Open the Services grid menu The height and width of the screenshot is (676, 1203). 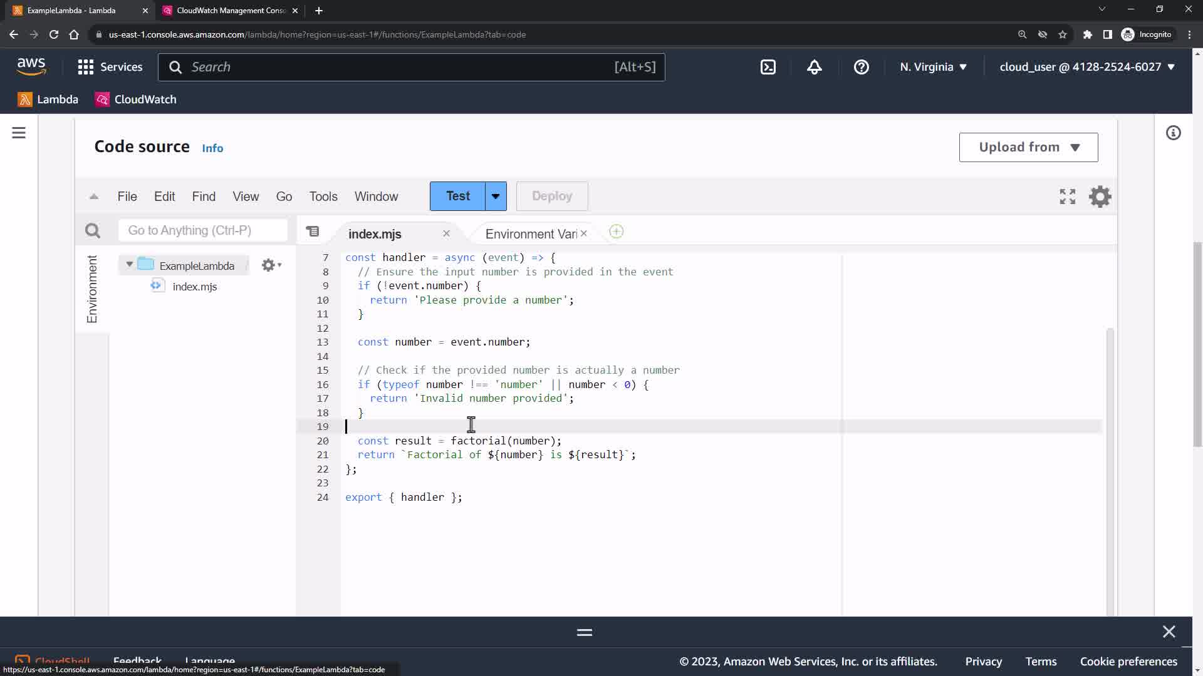(86, 67)
